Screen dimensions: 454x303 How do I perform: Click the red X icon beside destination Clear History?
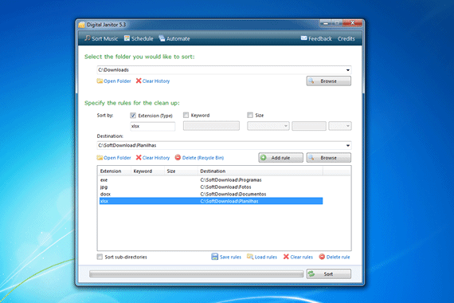[x=139, y=157]
